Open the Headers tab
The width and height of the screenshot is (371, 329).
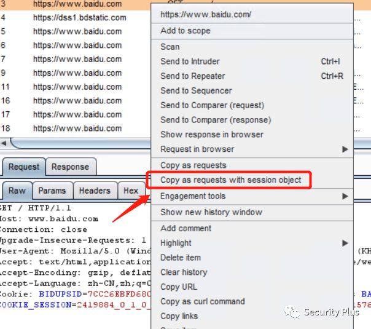coord(95,191)
